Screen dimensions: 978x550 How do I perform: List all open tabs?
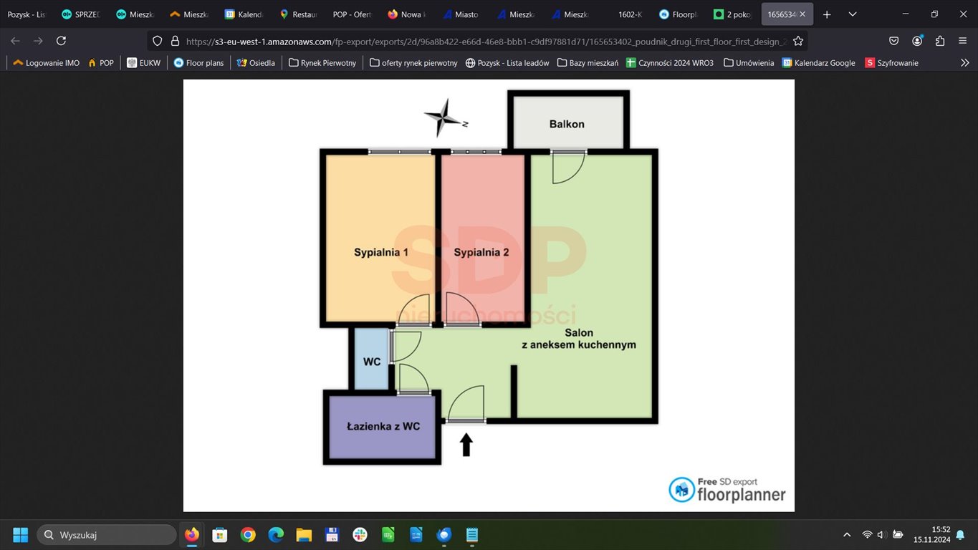tap(853, 14)
